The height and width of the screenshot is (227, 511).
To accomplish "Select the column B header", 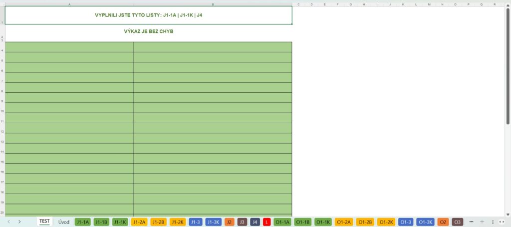I will [x=213, y=4].
